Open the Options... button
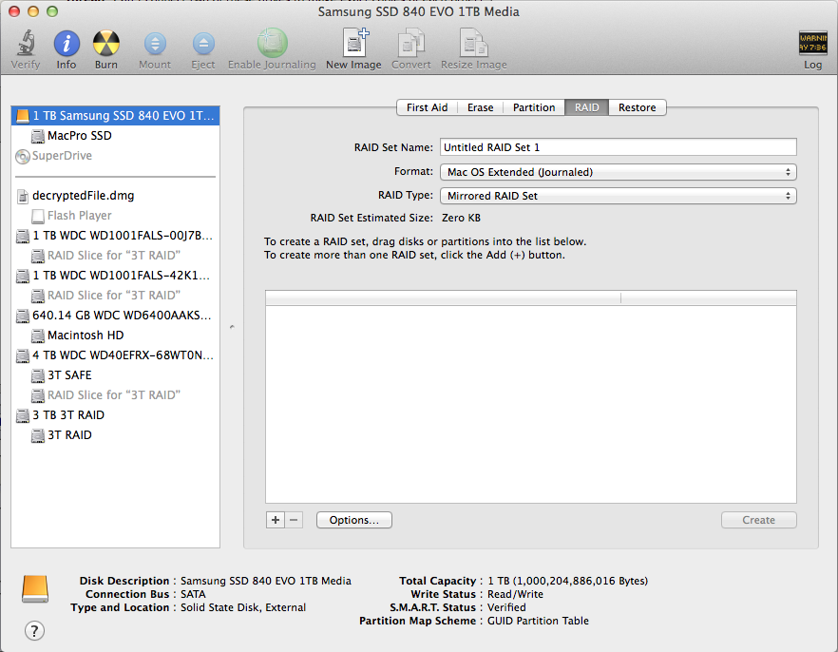This screenshot has width=838, height=652. tap(353, 520)
